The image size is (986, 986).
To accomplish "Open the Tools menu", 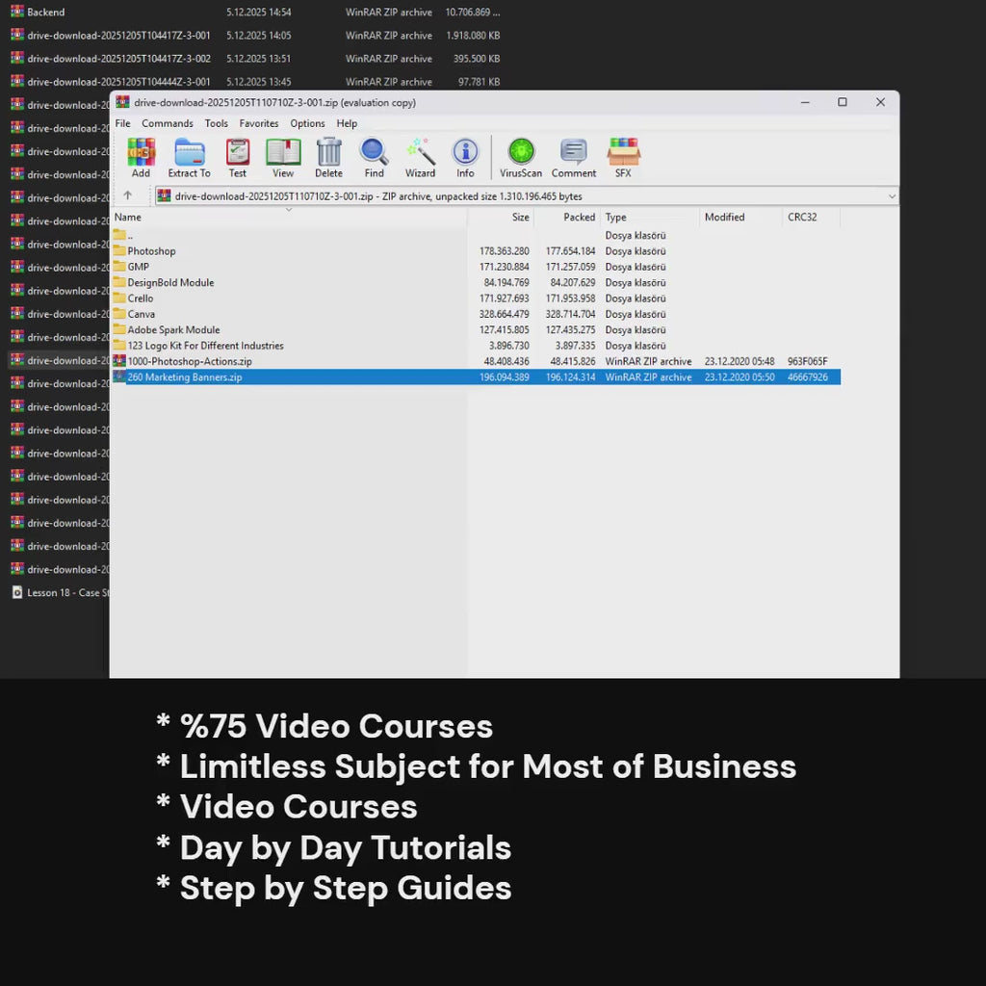I will [217, 123].
